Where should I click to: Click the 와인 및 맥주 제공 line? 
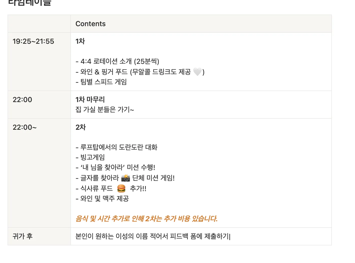point(102,199)
